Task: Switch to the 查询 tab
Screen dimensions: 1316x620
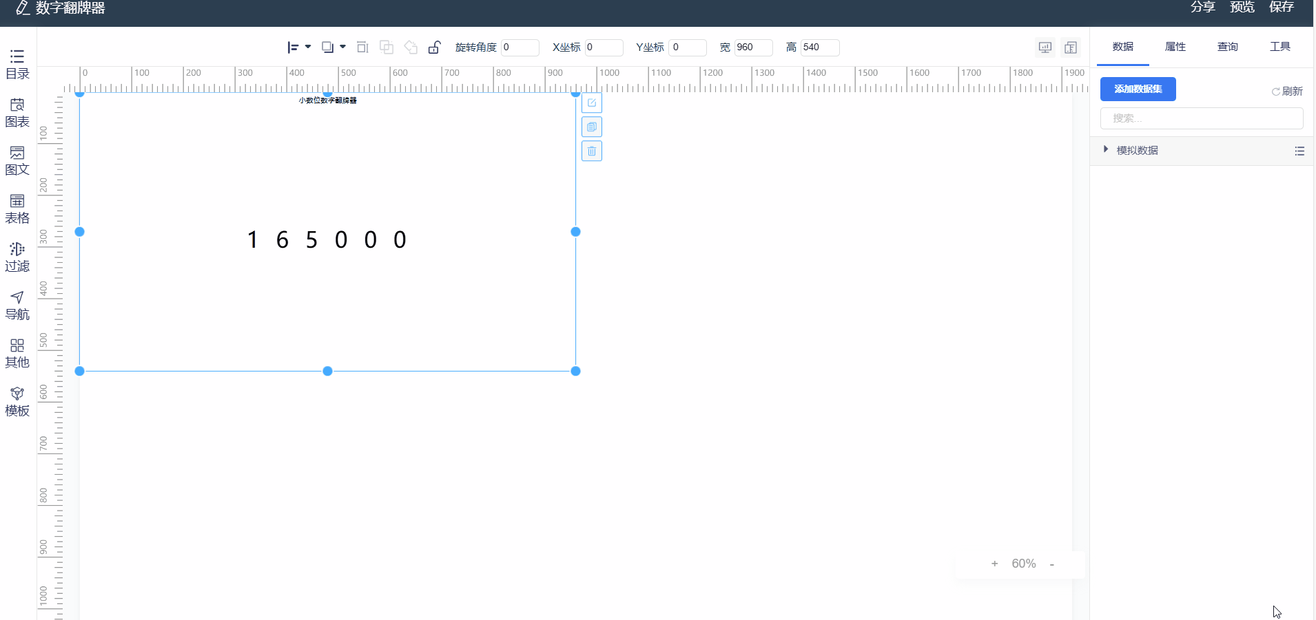Action: click(1228, 47)
